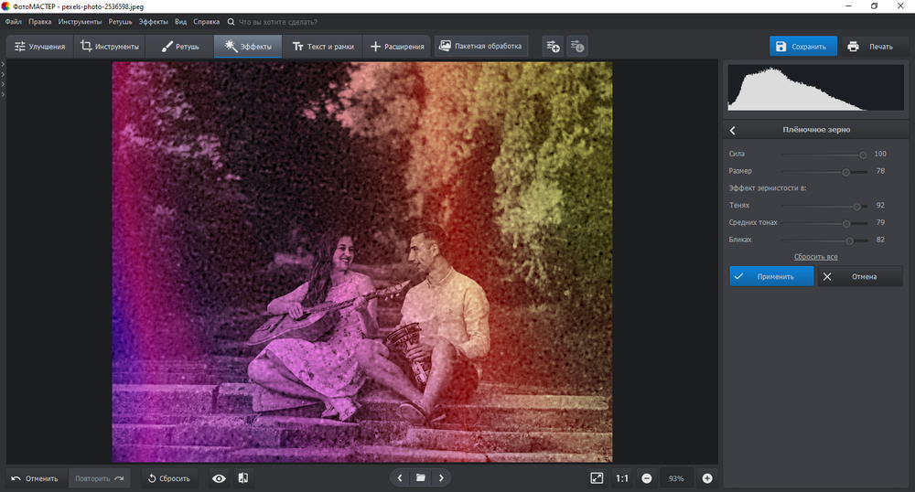915x492 pixels.
Task: Expand the left side panel top chevron
Action: click(x=4, y=64)
